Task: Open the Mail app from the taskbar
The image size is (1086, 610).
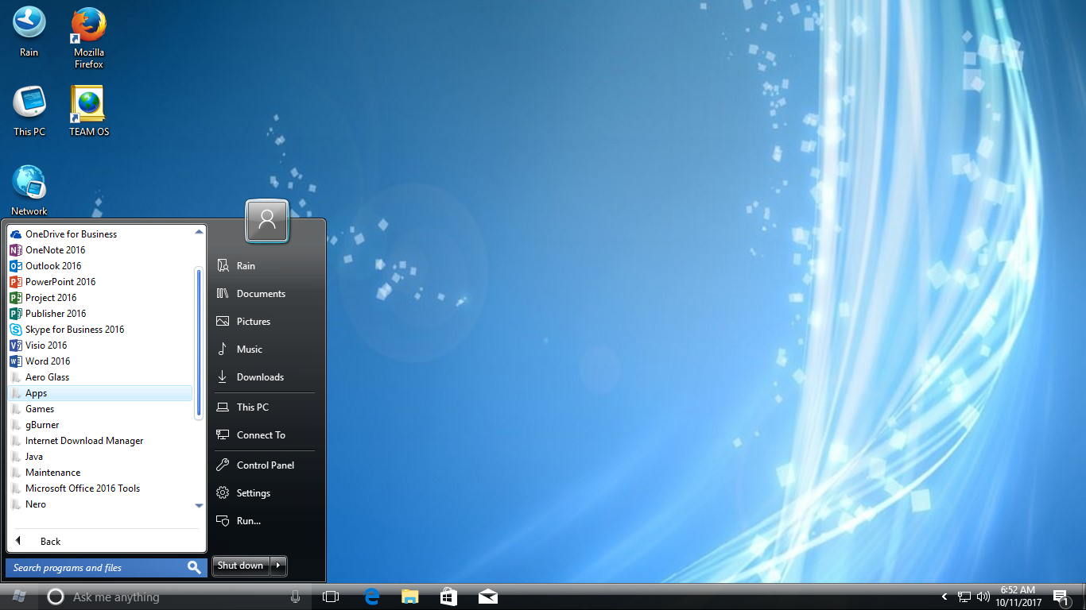Action: tap(488, 596)
